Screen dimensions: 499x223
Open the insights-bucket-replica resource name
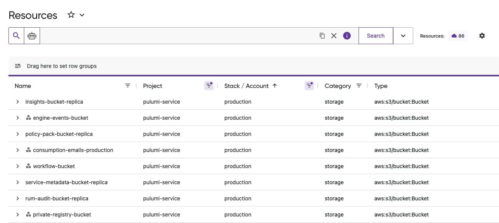click(x=54, y=102)
